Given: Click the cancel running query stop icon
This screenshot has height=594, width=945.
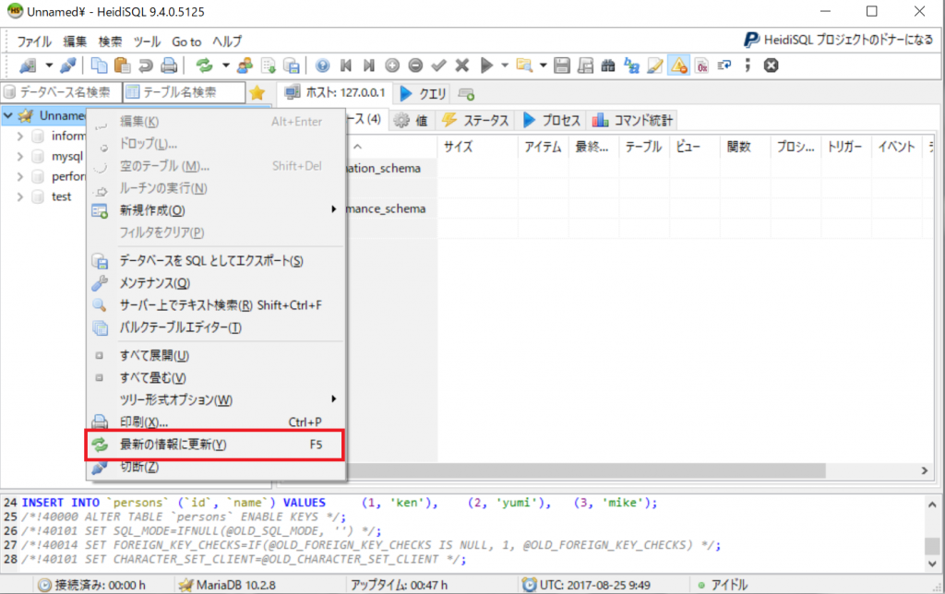Looking at the screenshot, I should click(771, 65).
